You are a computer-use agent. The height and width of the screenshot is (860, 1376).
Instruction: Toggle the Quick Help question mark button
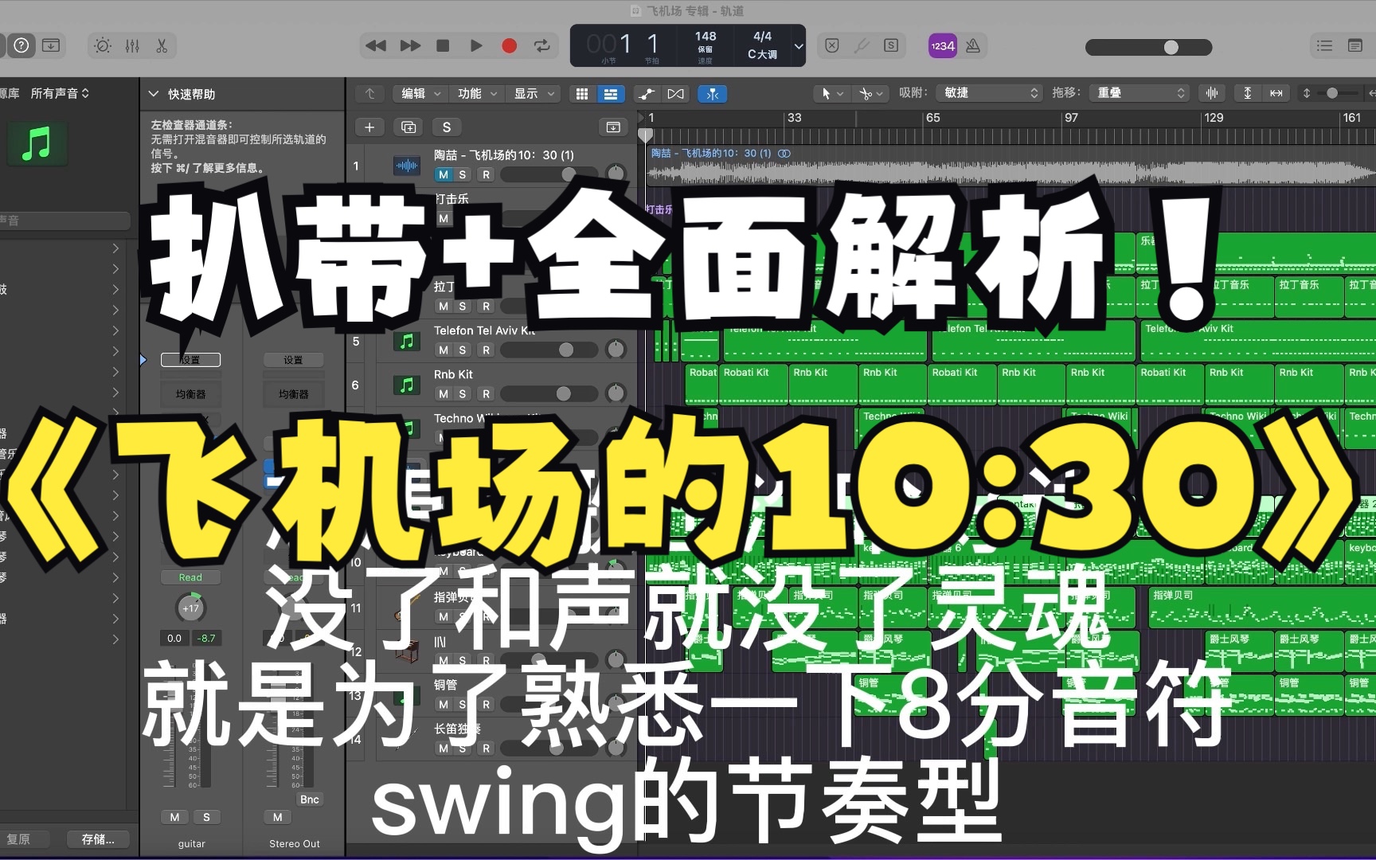coord(21,45)
